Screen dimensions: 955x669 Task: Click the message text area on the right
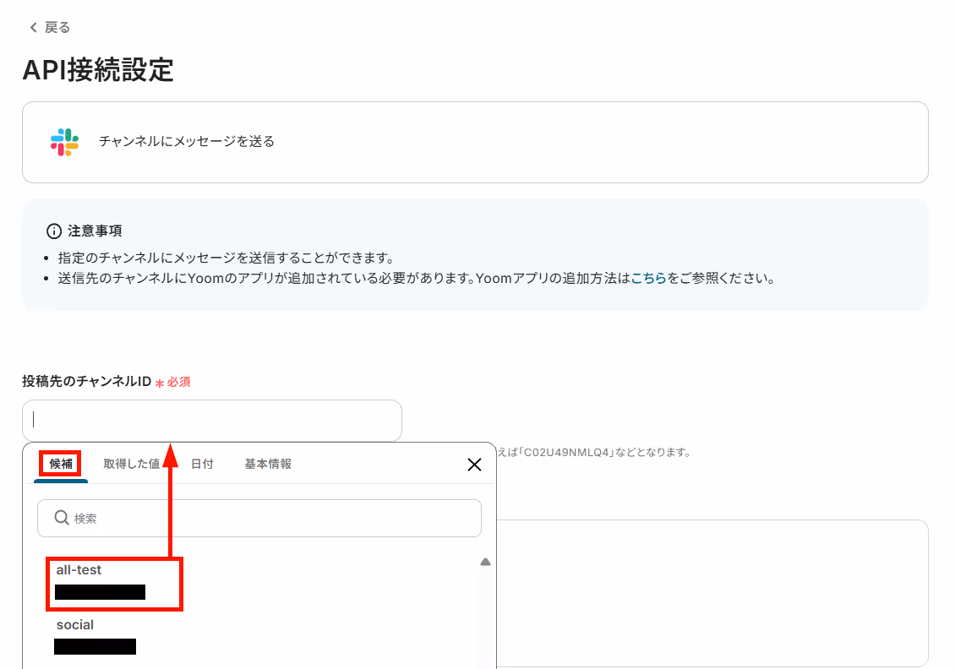click(712, 594)
